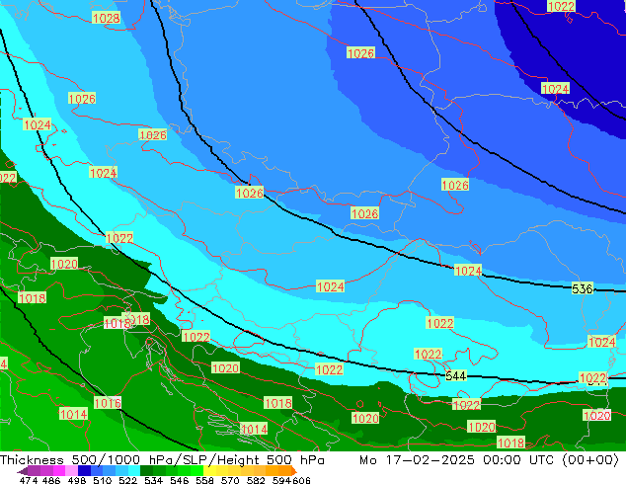Click the orange arrow end of the legend

pos(294,471)
